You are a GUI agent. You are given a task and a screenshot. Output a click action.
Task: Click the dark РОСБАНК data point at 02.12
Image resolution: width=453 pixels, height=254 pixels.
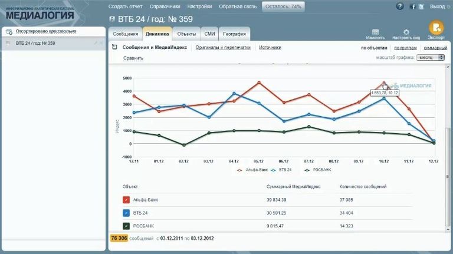point(184,145)
